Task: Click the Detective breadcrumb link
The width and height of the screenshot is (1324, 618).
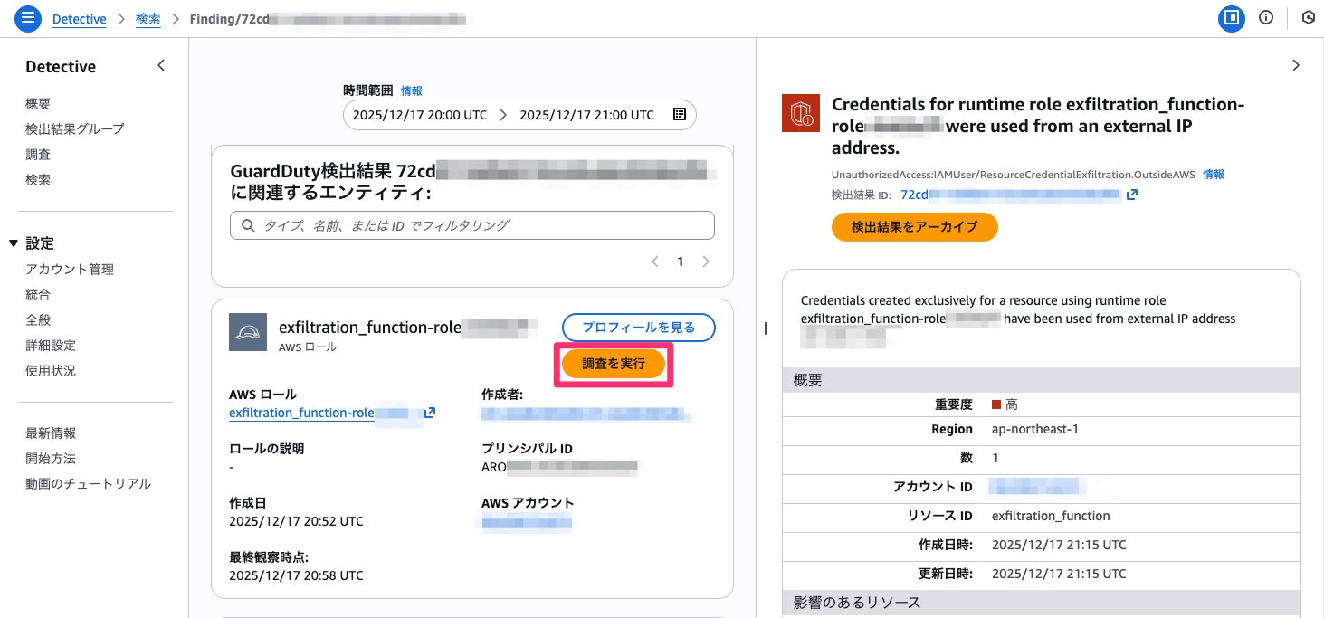Action: (79, 18)
